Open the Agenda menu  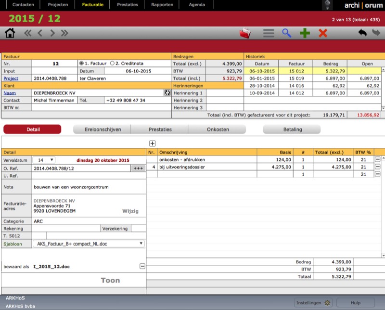(x=197, y=5)
